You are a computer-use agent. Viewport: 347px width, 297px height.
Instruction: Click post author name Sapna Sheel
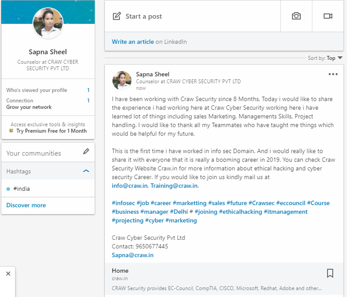click(153, 74)
